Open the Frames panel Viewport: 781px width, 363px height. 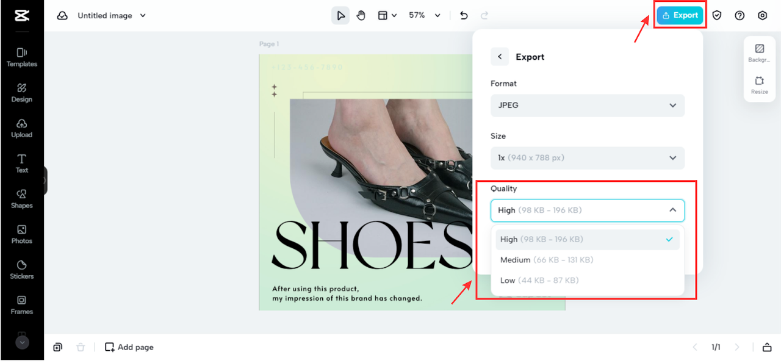[x=22, y=305]
